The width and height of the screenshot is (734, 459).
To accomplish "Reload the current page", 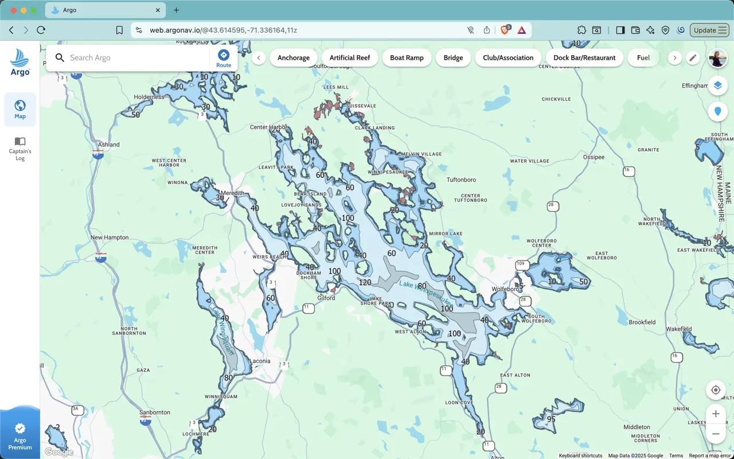I will click(41, 30).
